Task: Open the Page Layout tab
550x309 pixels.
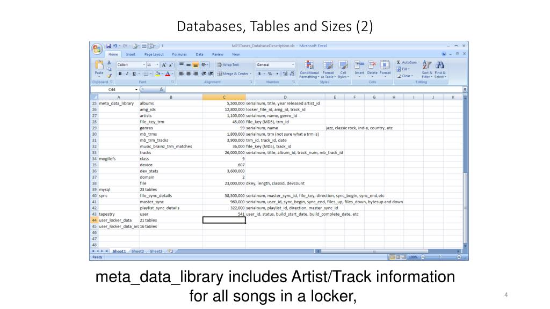Action: point(154,54)
